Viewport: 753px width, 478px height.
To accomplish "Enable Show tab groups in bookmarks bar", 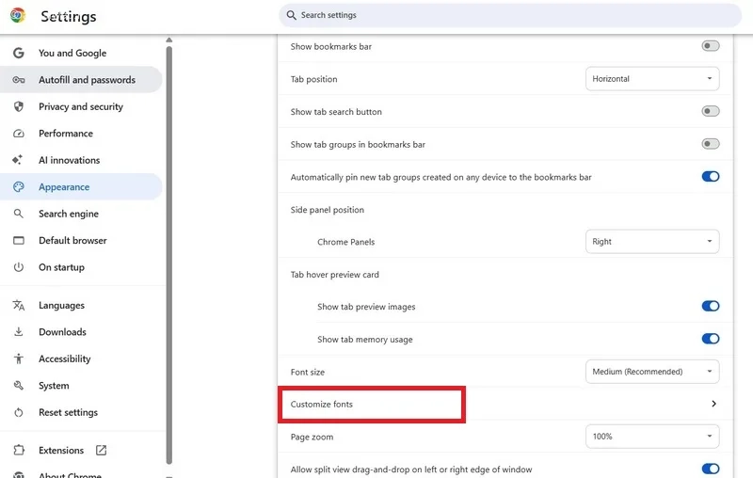I will click(x=711, y=144).
